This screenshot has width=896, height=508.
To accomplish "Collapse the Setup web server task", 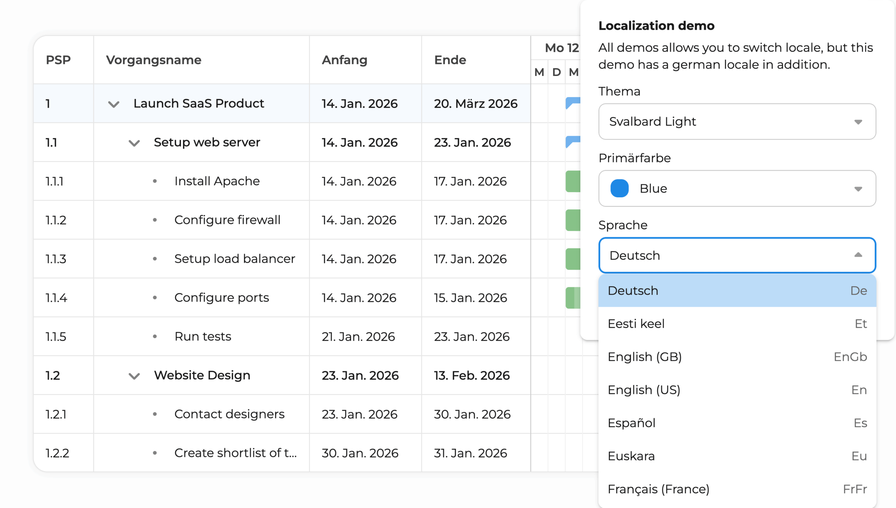I will 134,143.
